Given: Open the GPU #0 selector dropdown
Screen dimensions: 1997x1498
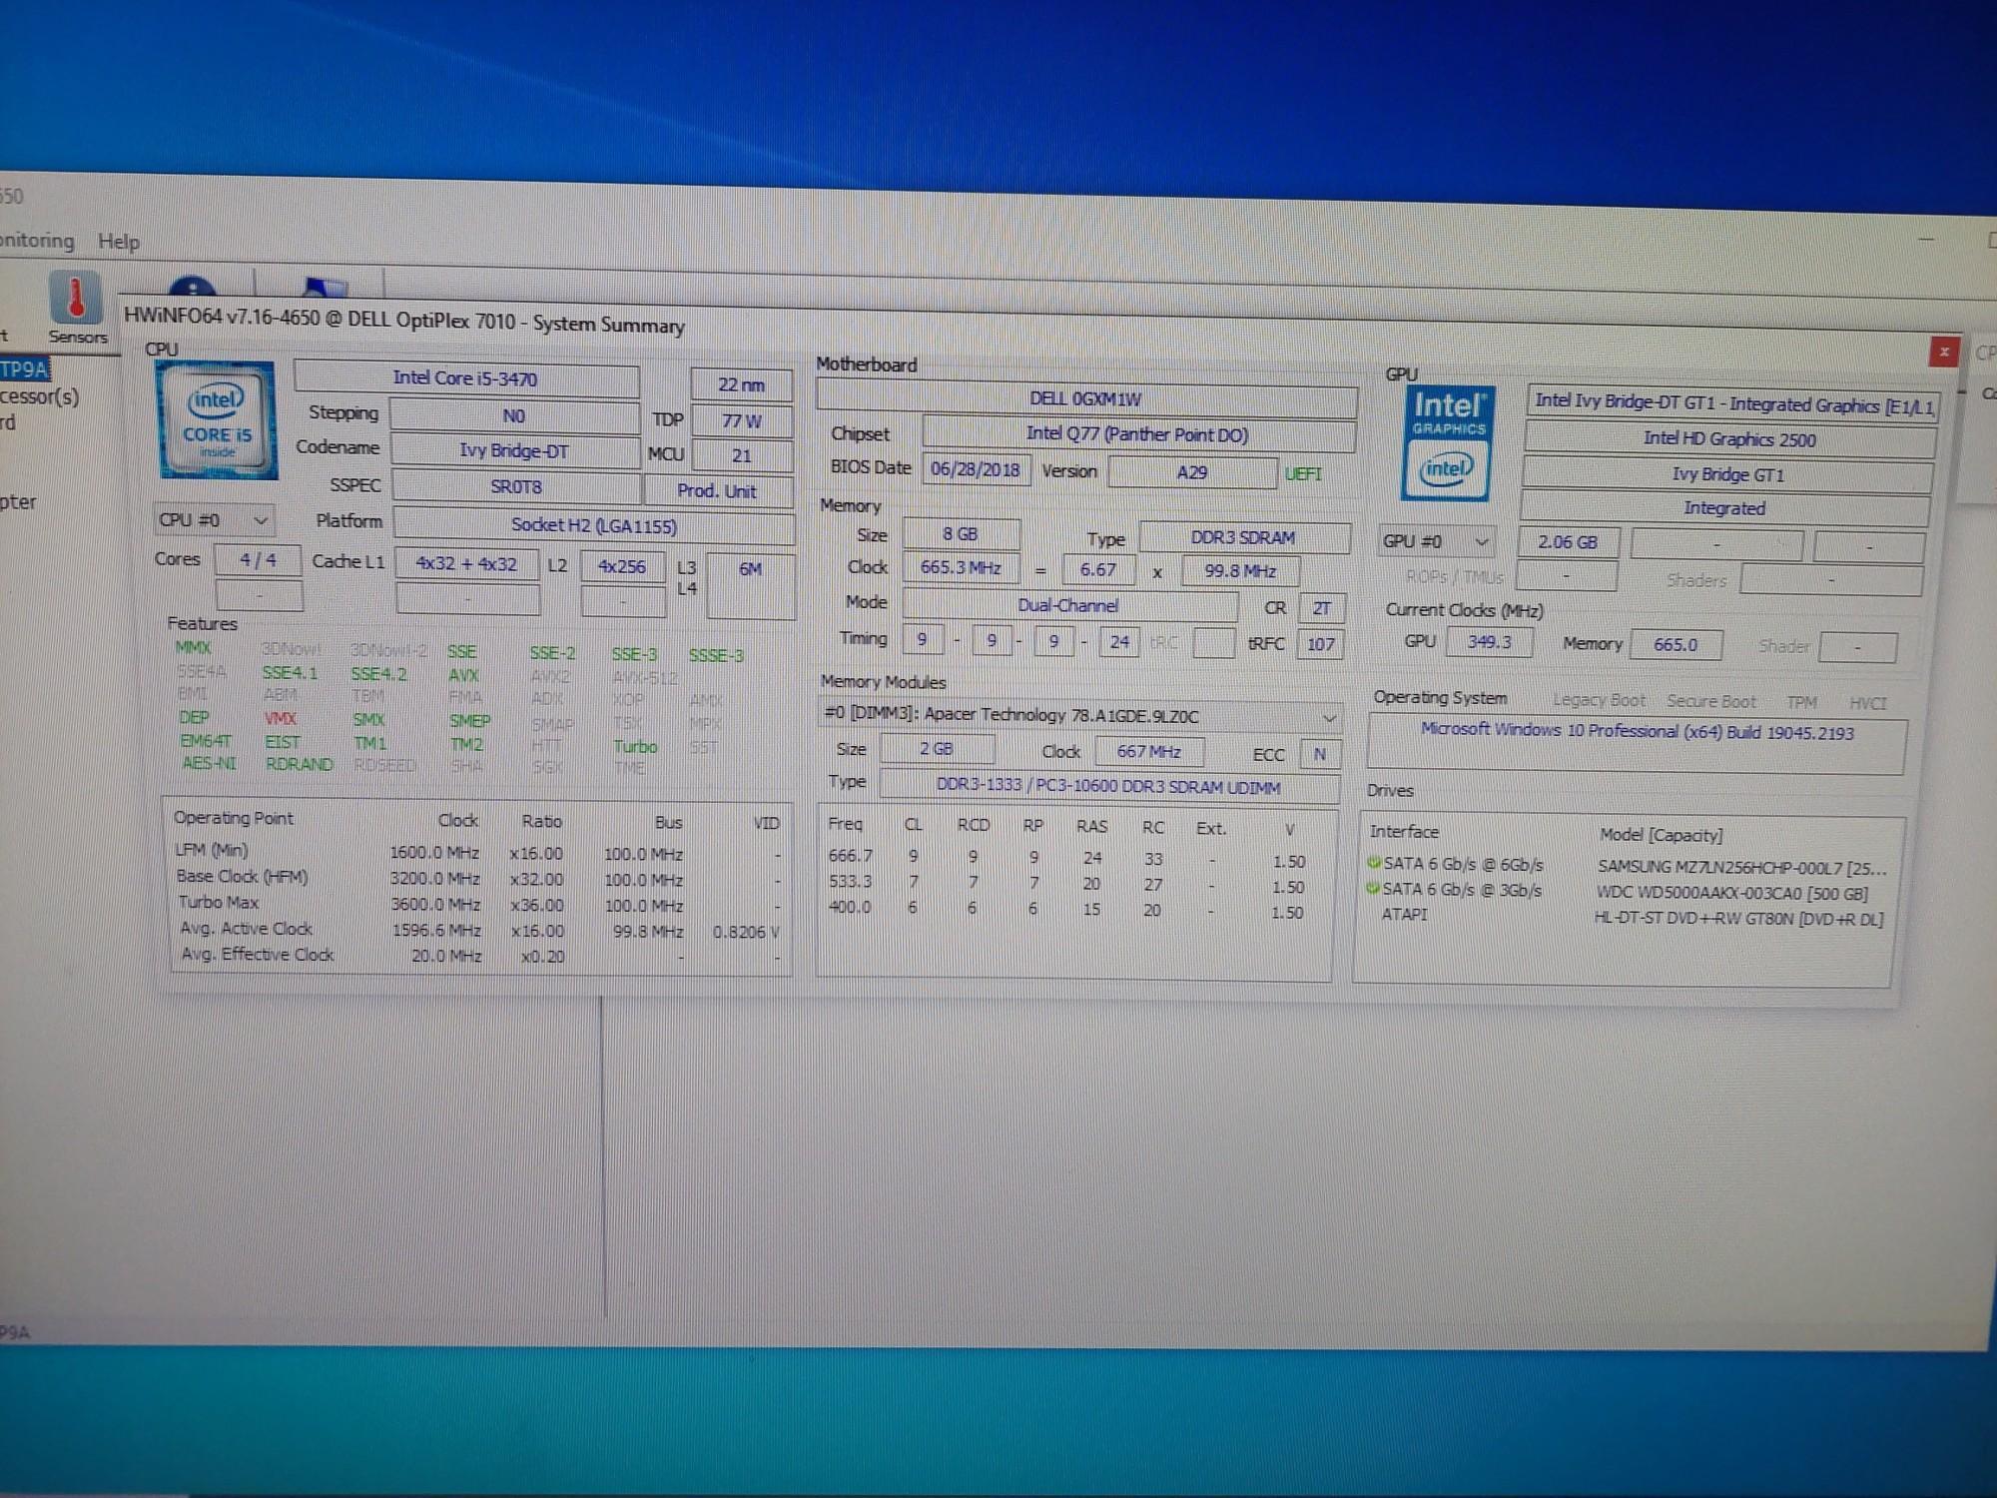Looking at the screenshot, I should 1437,541.
